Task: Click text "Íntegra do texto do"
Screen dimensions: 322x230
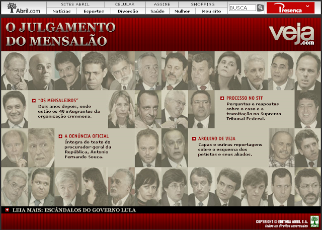Action: coord(88,142)
